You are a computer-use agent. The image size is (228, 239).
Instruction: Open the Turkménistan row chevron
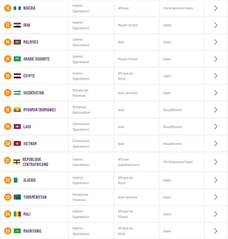pos(216,197)
